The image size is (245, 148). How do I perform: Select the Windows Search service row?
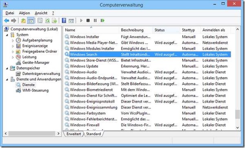[x=148, y=54]
